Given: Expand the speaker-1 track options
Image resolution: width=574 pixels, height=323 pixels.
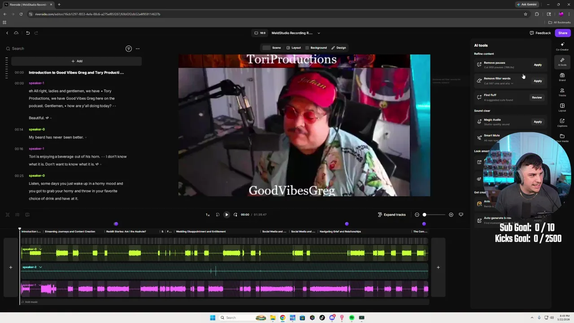Looking at the screenshot, I should pos(40,285).
